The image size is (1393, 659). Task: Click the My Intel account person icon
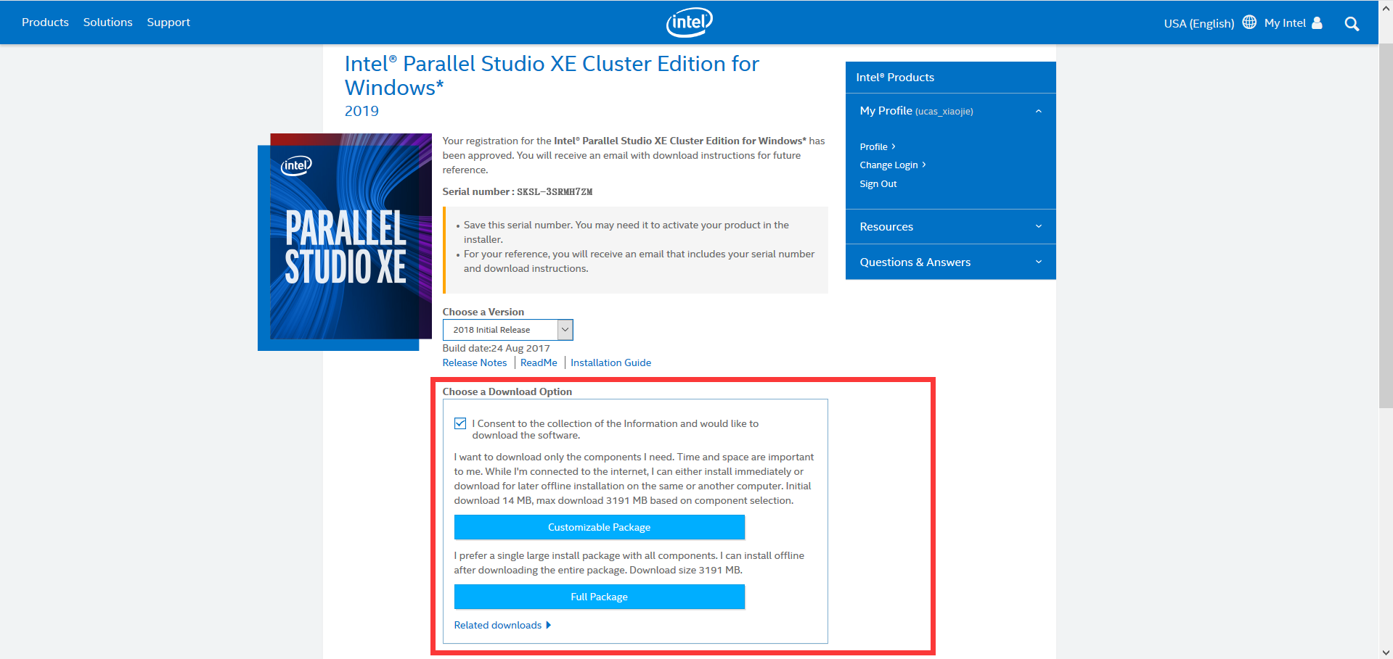point(1316,22)
